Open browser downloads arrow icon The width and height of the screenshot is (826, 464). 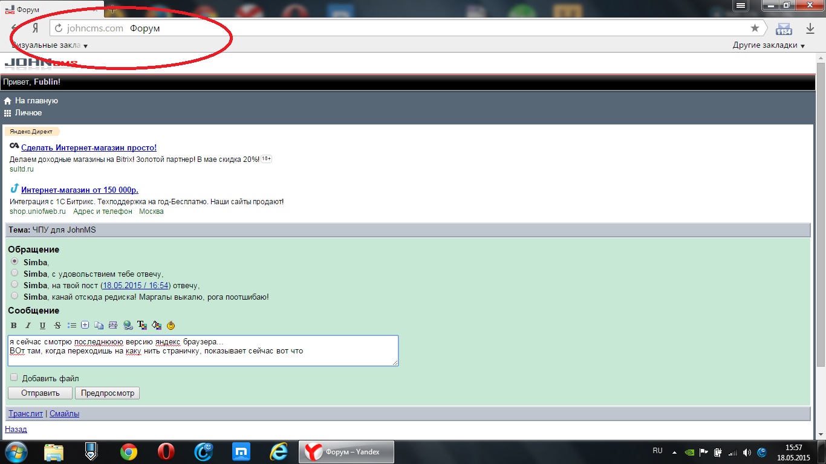pyautogui.click(x=810, y=28)
